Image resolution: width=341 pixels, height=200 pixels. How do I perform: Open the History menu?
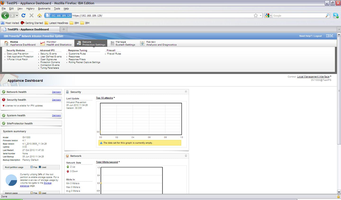(x=30, y=9)
